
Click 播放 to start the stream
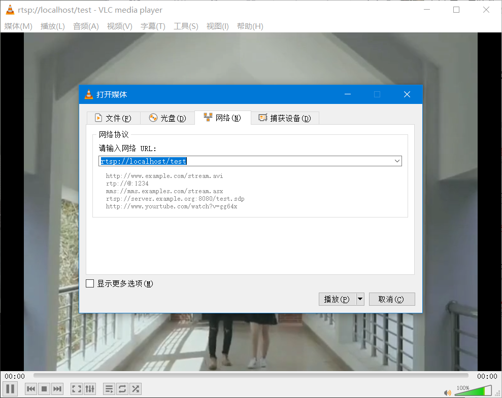click(338, 299)
